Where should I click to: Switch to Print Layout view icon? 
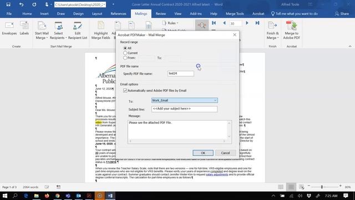pos(291,187)
